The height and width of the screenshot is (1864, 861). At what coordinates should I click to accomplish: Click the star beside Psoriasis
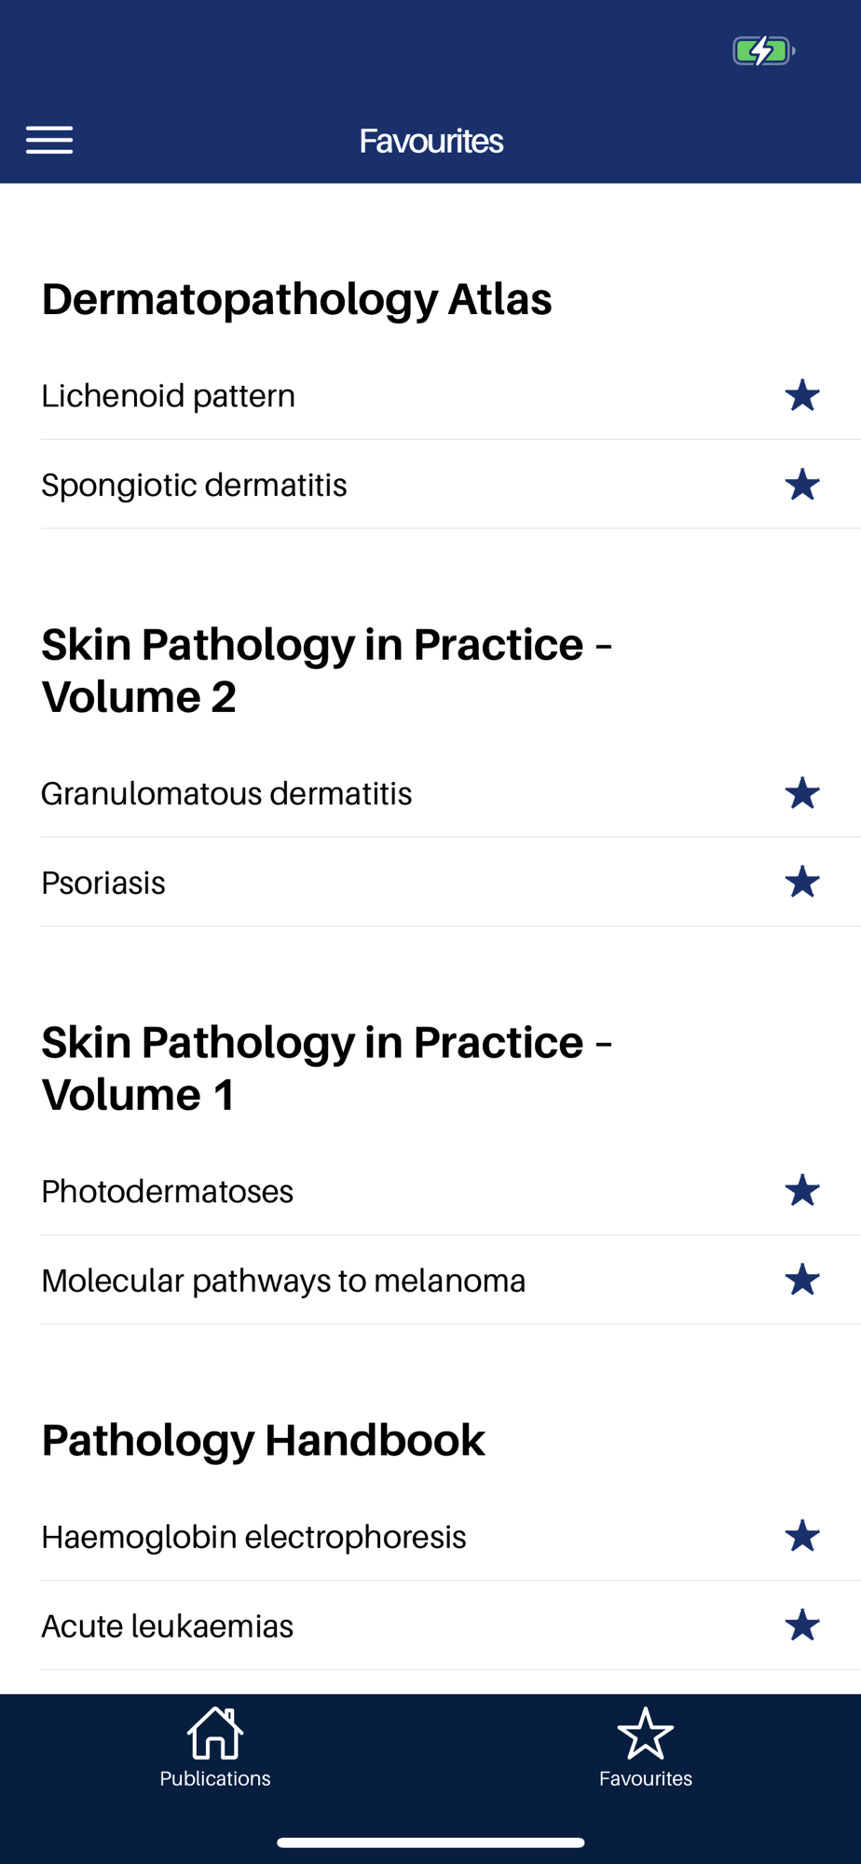click(x=801, y=883)
